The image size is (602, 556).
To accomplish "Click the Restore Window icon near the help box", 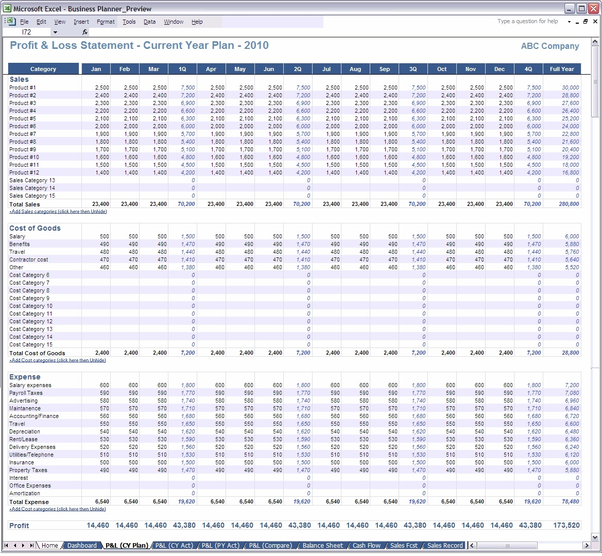I will click(x=585, y=21).
